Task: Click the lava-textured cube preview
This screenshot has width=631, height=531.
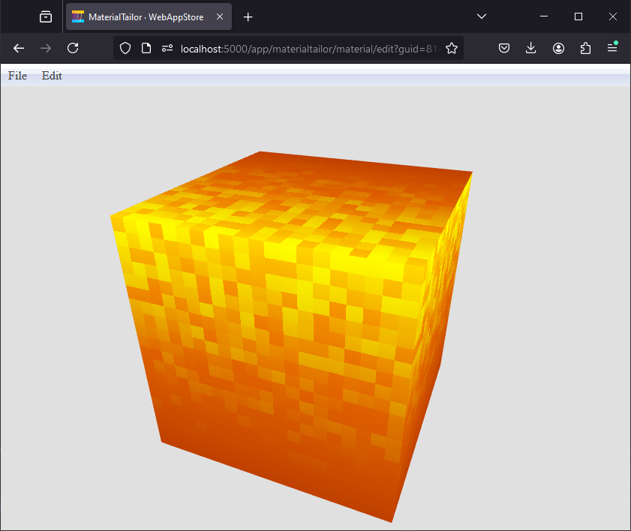Action: 293,330
